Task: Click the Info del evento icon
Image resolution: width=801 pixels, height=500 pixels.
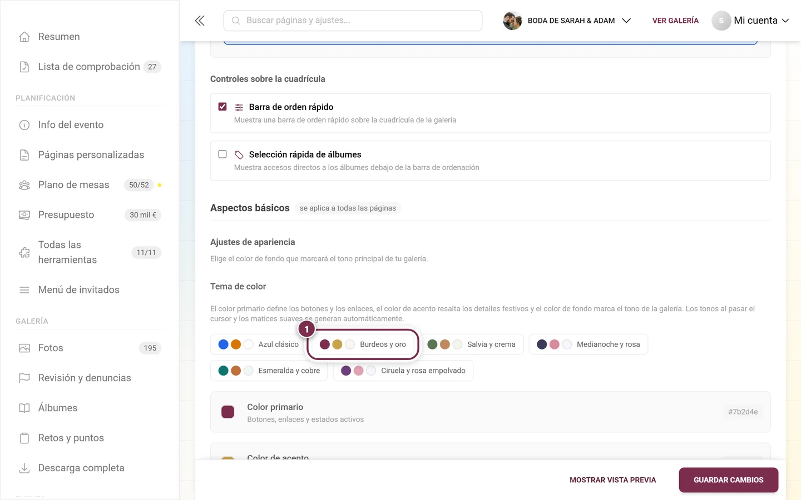Action: (x=24, y=125)
